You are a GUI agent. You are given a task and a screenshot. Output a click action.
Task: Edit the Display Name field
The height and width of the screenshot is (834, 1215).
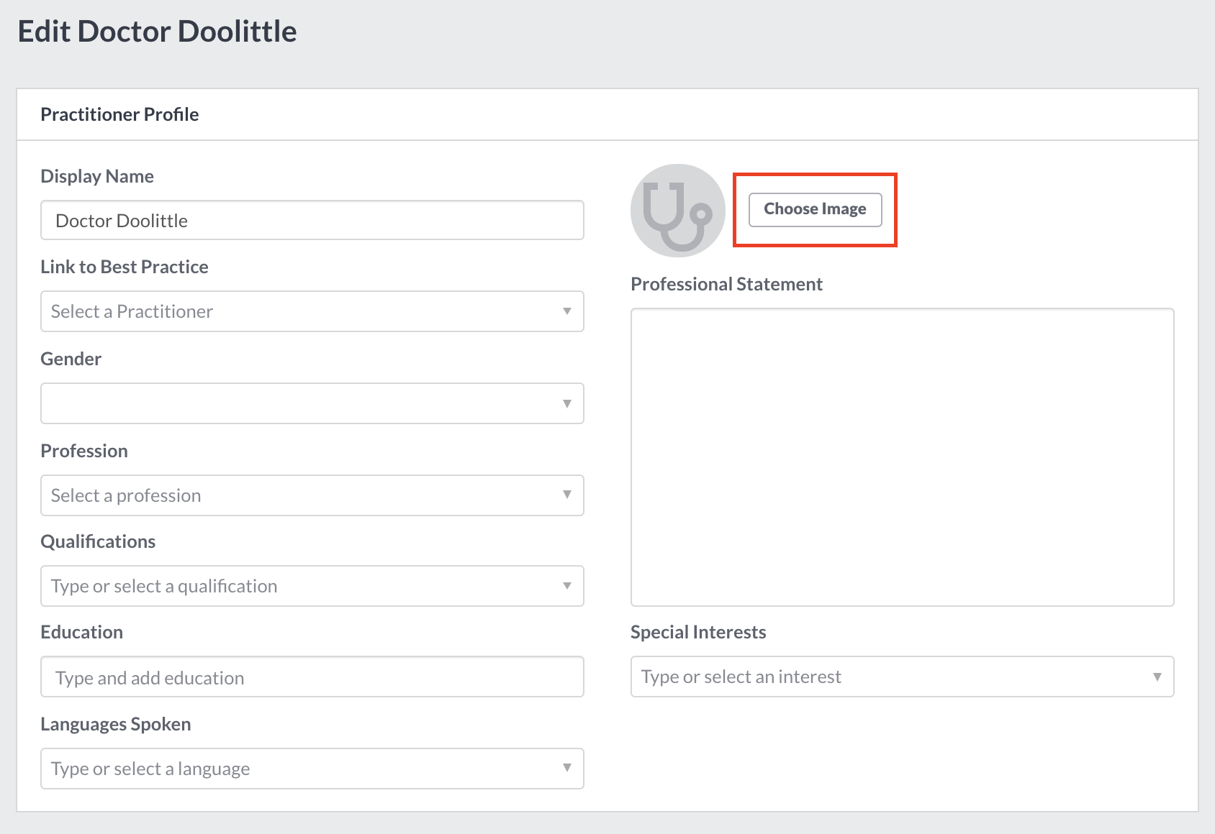click(x=312, y=220)
